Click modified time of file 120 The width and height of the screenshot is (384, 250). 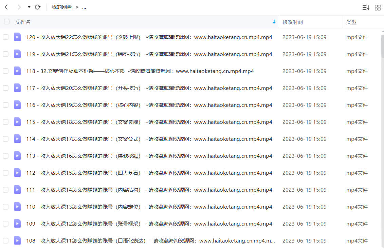pos(305,37)
